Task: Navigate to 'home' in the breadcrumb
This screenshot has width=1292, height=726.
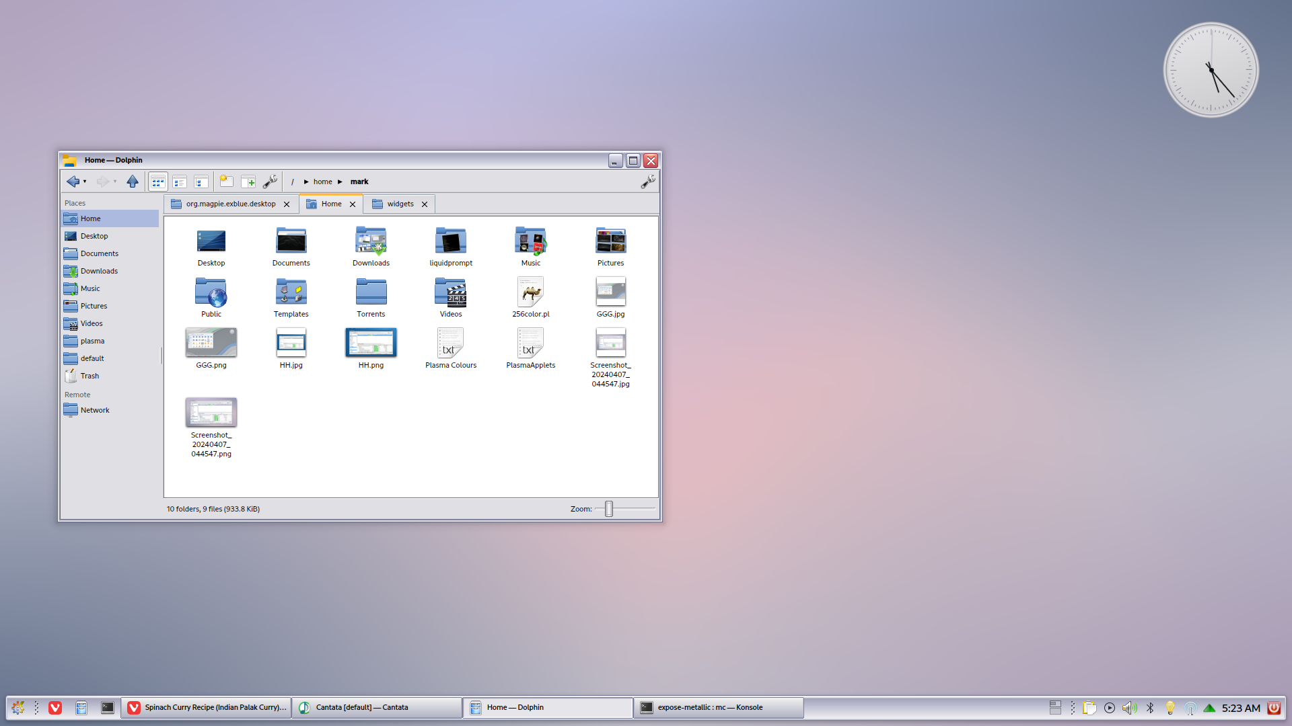Action: 323,182
